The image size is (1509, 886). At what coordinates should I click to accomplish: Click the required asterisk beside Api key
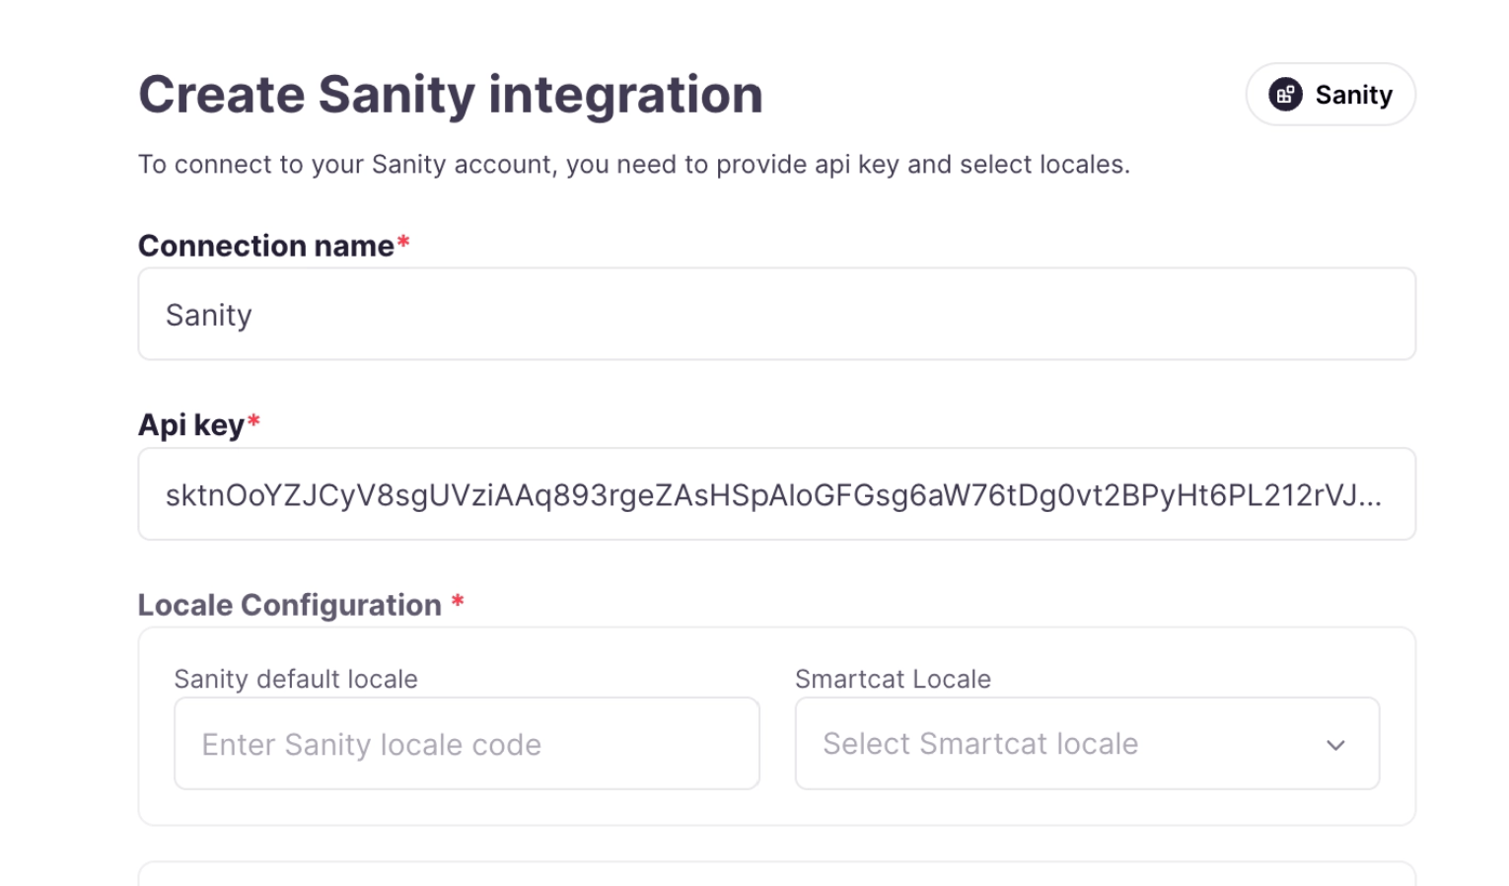pos(253,422)
